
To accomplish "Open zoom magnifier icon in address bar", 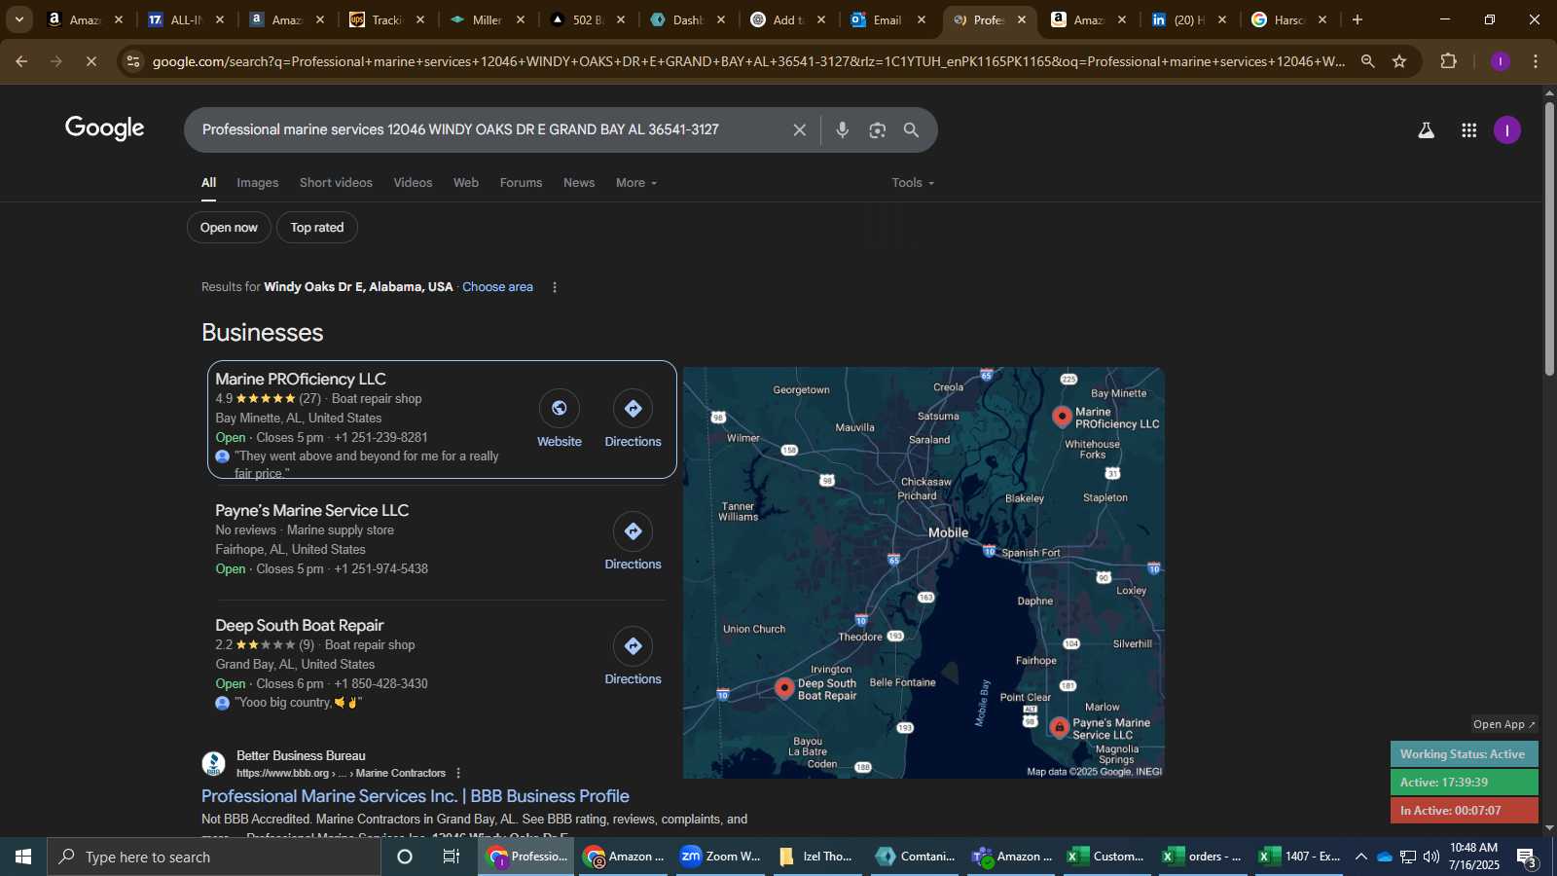I will click(1367, 61).
